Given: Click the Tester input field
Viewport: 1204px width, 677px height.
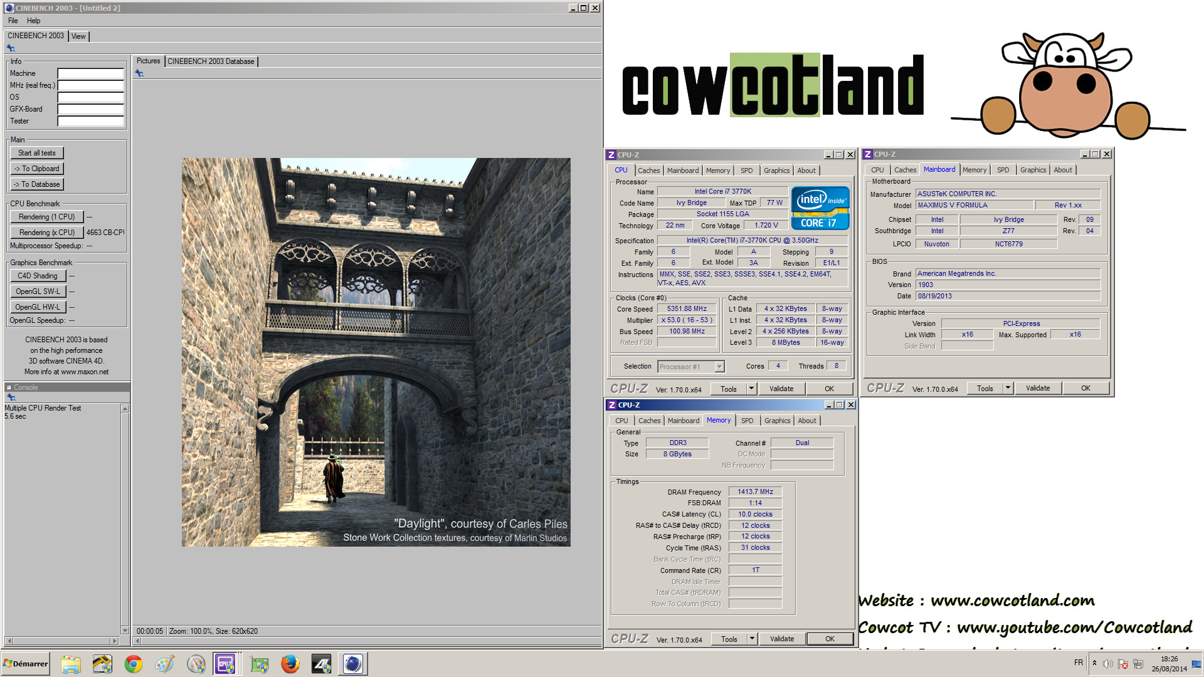Looking at the screenshot, I should tap(90, 121).
